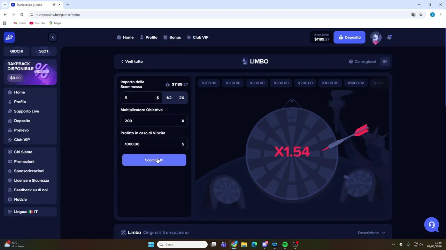Click the Scommetti bet button
The width and height of the screenshot is (446, 250).
(154, 160)
